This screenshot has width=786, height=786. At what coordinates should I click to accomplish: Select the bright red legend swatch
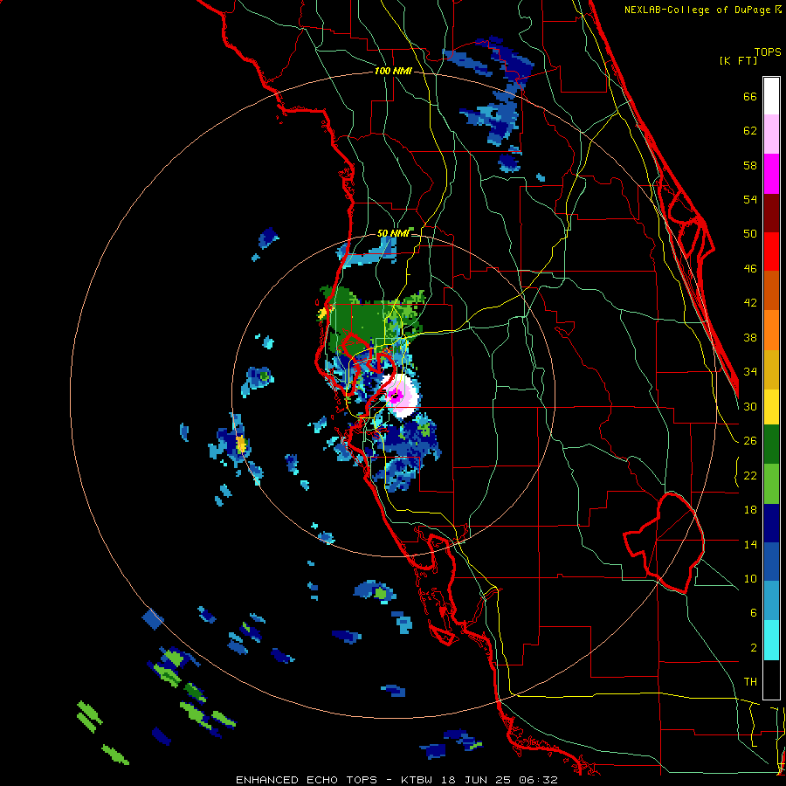pyautogui.click(x=771, y=252)
